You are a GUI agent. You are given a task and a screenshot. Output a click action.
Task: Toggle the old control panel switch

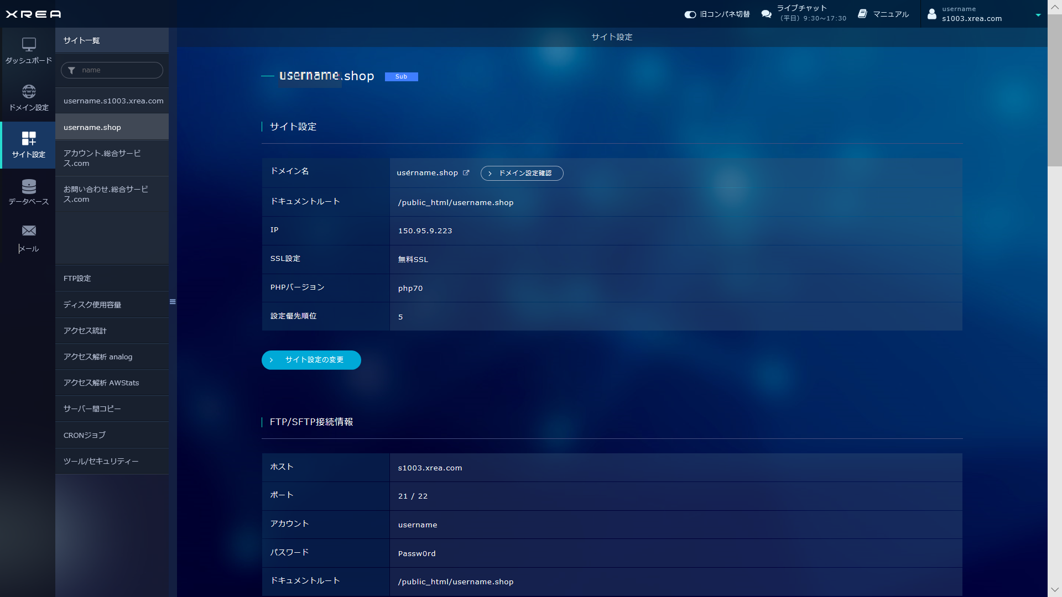click(x=690, y=14)
